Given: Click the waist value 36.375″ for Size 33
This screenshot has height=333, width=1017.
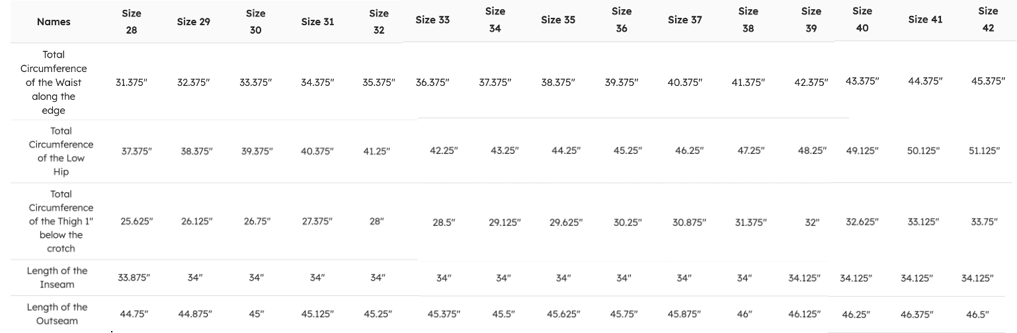Looking at the screenshot, I should pyautogui.click(x=432, y=83).
